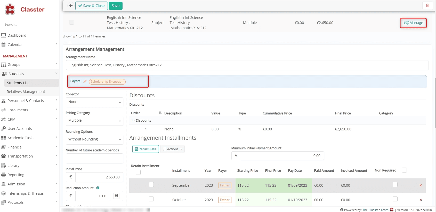This screenshot has width=436, height=212.
Task: Click the Manage button
Action: (x=413, y=23)
